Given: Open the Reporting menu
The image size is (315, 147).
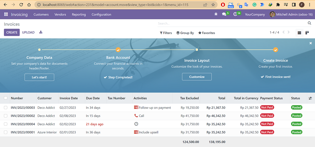Looking at the screenshot, I should [79, 15].
